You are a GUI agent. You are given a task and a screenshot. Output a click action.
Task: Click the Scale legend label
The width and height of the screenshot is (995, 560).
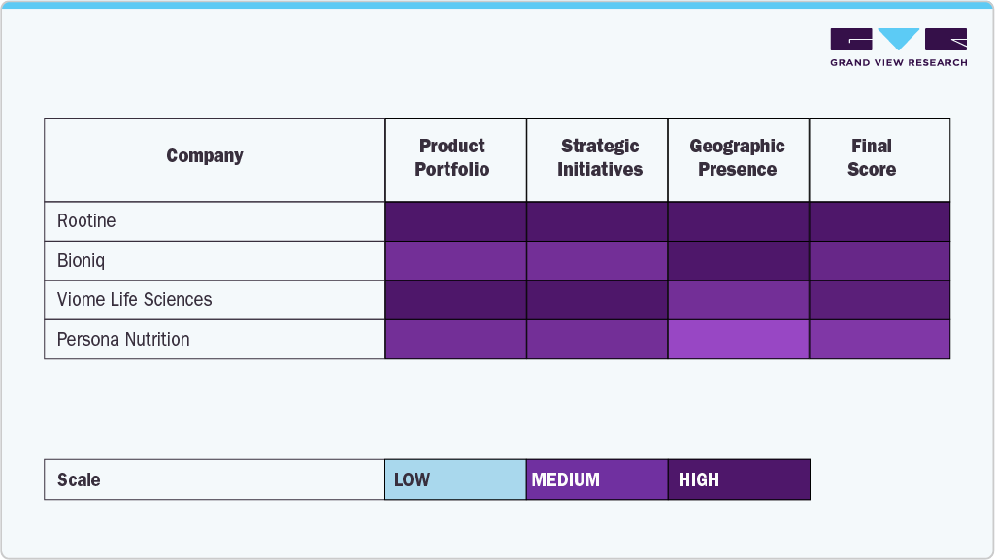(x=79, y=480)
